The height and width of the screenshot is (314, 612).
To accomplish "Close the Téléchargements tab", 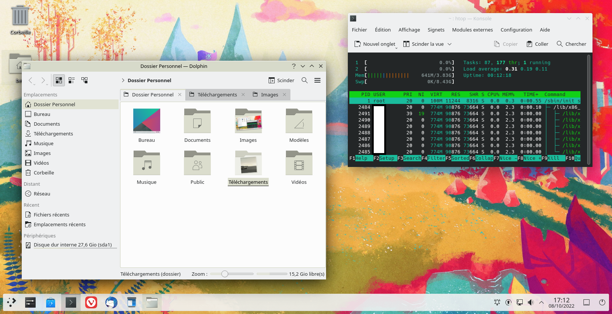I will (x=243, y=95).
